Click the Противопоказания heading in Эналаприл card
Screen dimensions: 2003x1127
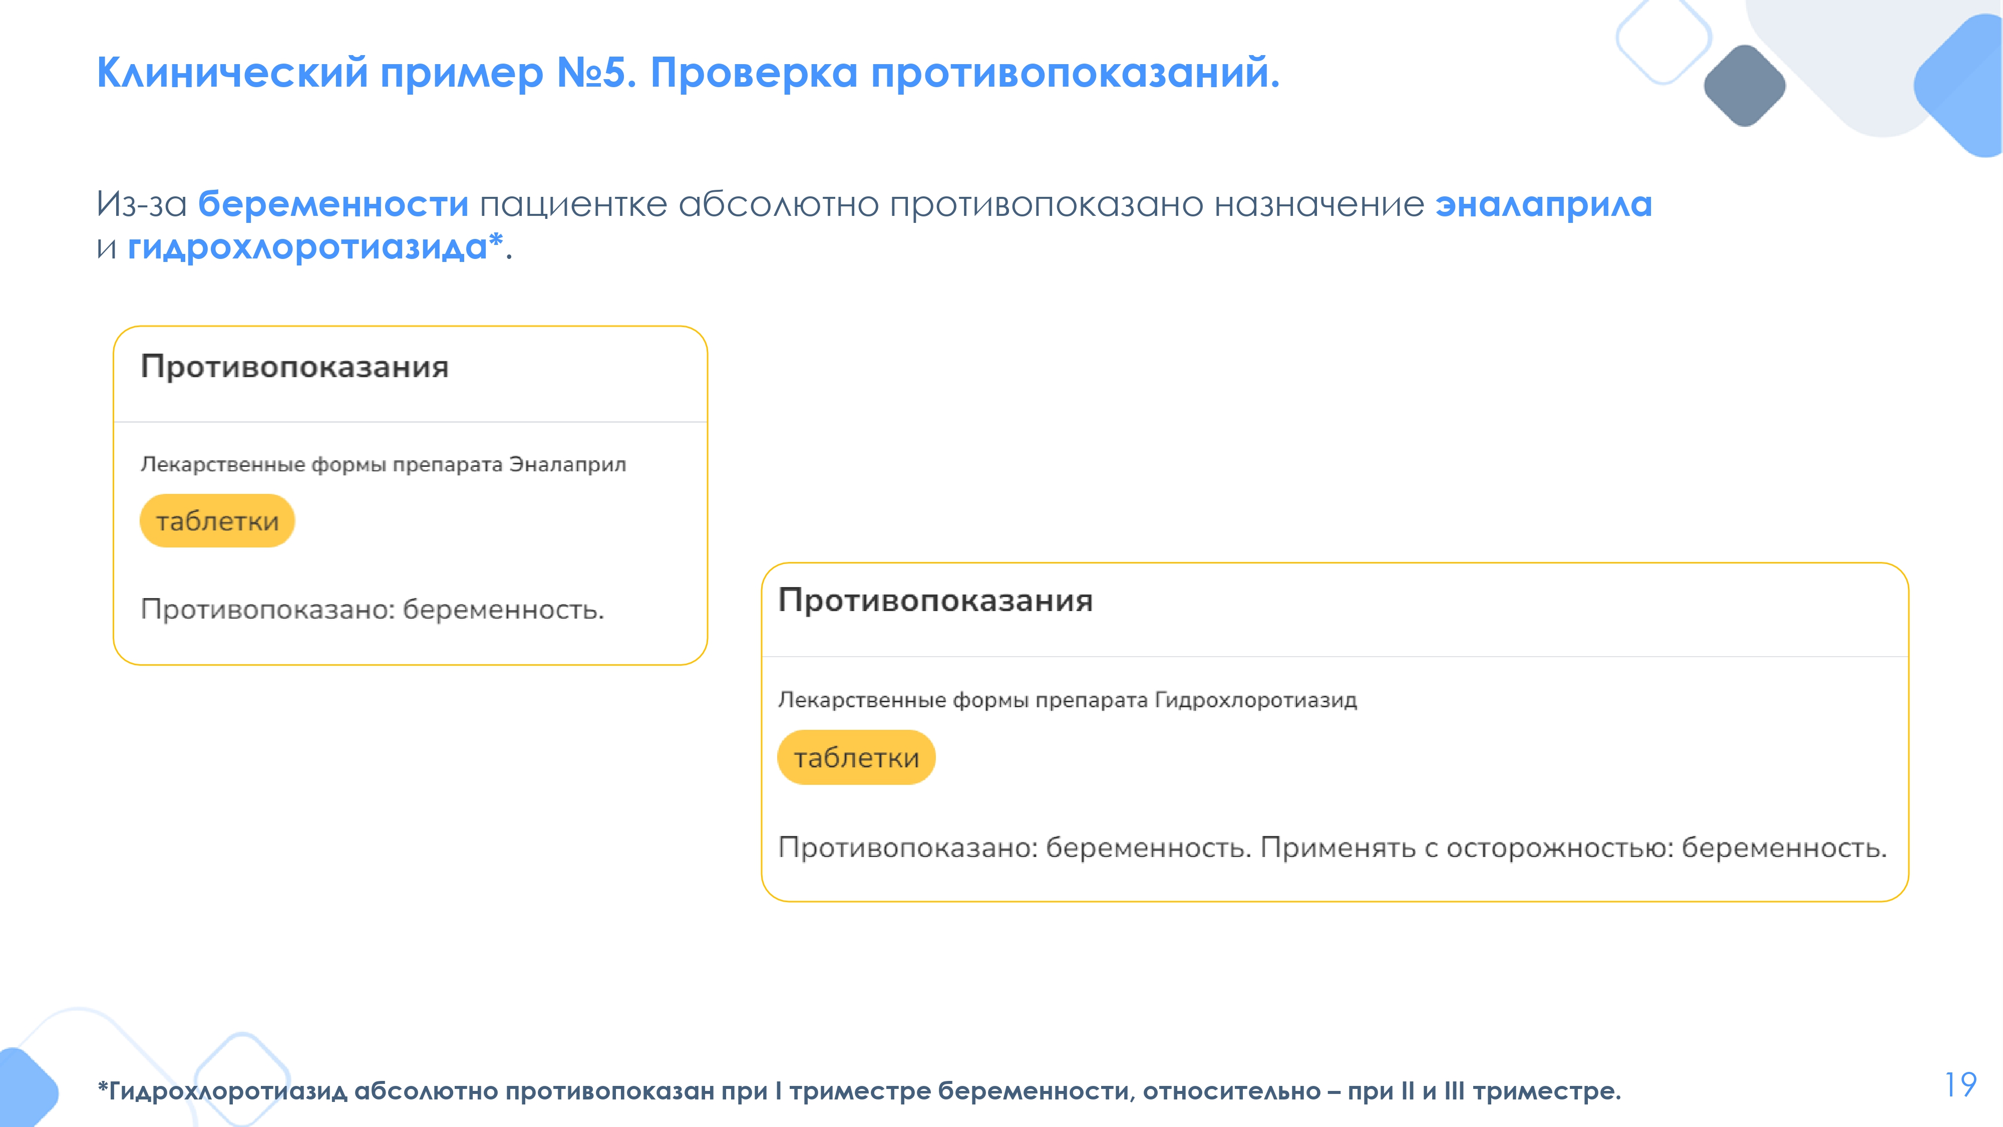(295, 366)
